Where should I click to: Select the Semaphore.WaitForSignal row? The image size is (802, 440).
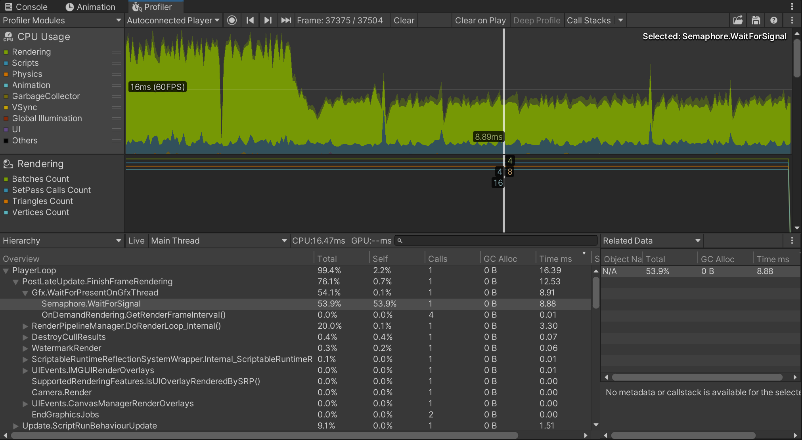coord(295,304)
